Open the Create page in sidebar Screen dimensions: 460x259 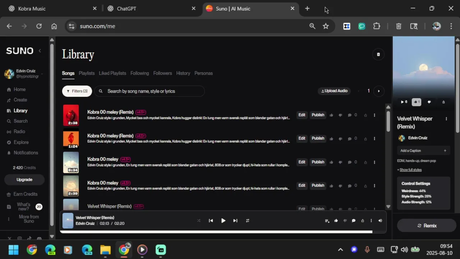(20, 100)
